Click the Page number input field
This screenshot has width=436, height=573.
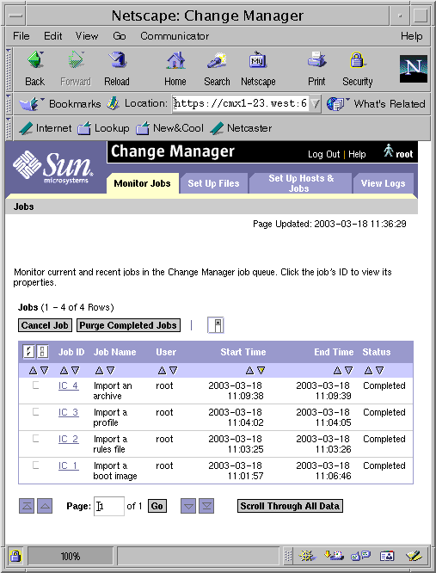[109, 506]
